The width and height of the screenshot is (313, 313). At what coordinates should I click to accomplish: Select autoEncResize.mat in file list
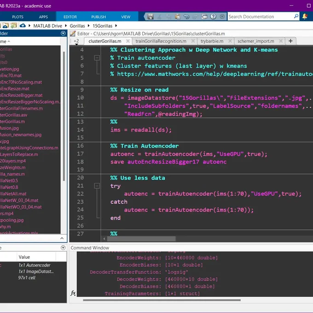click(x=15, y=89)
